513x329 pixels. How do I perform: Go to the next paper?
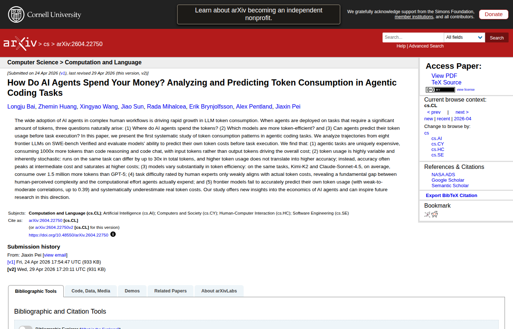point(462,112)
